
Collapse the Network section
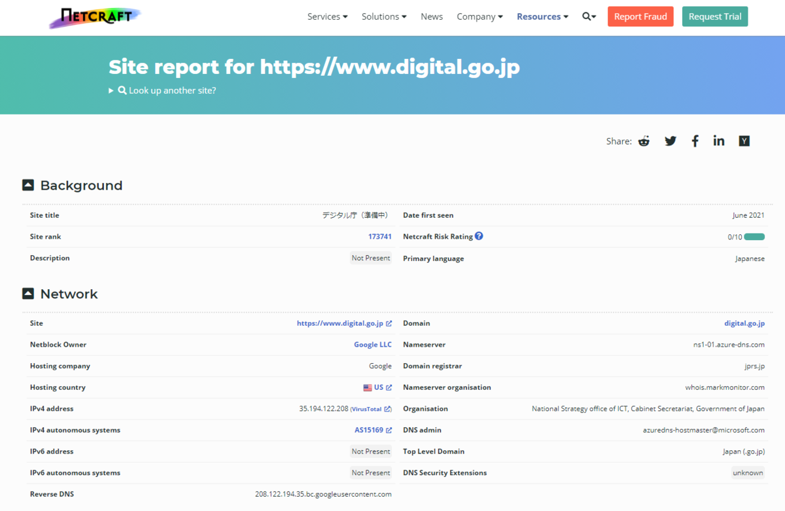coord(28,294)
